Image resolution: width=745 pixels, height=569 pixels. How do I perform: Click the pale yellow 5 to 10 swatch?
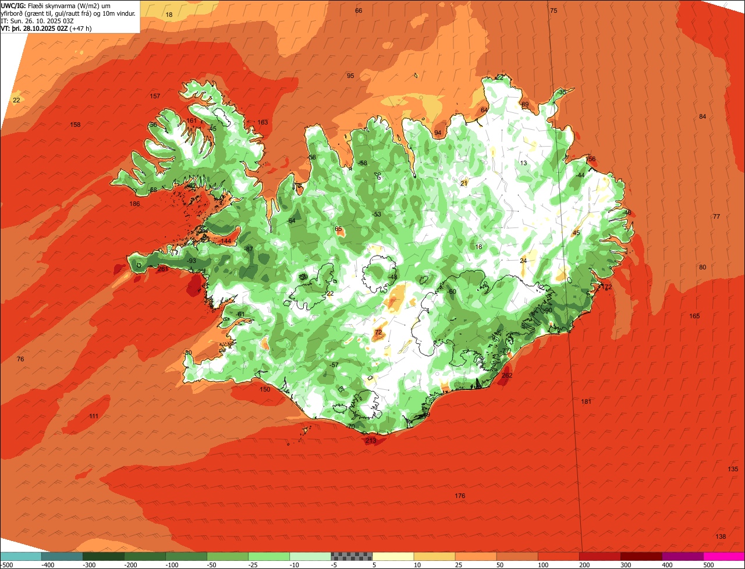[x=393, y=556]
